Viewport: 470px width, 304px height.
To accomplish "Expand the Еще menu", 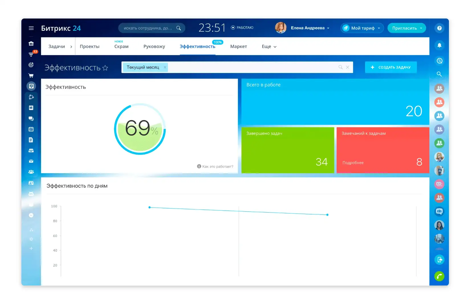I will [x=269, y=46].
